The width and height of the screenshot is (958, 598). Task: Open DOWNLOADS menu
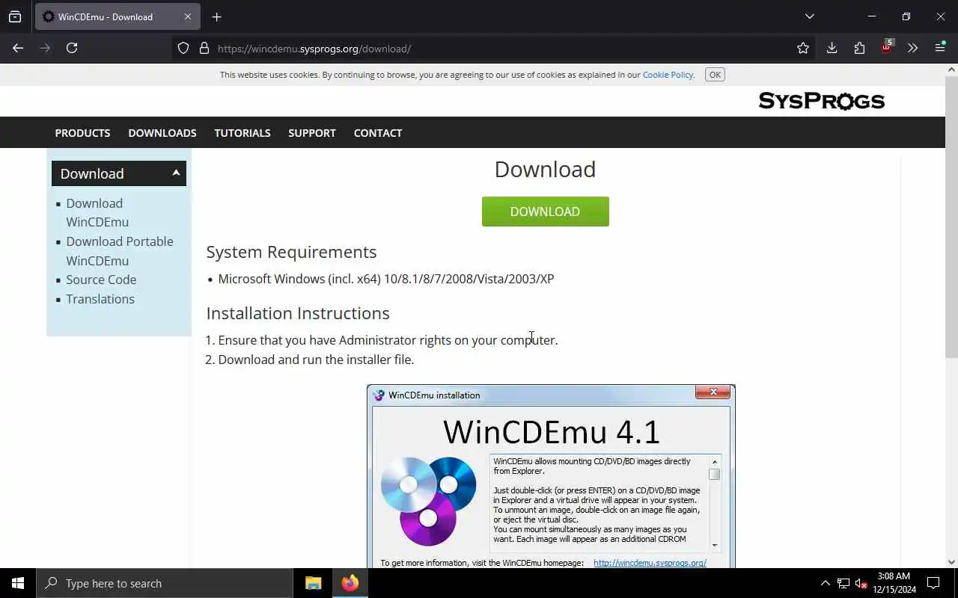pyautogui.click(x=162, y=133)
